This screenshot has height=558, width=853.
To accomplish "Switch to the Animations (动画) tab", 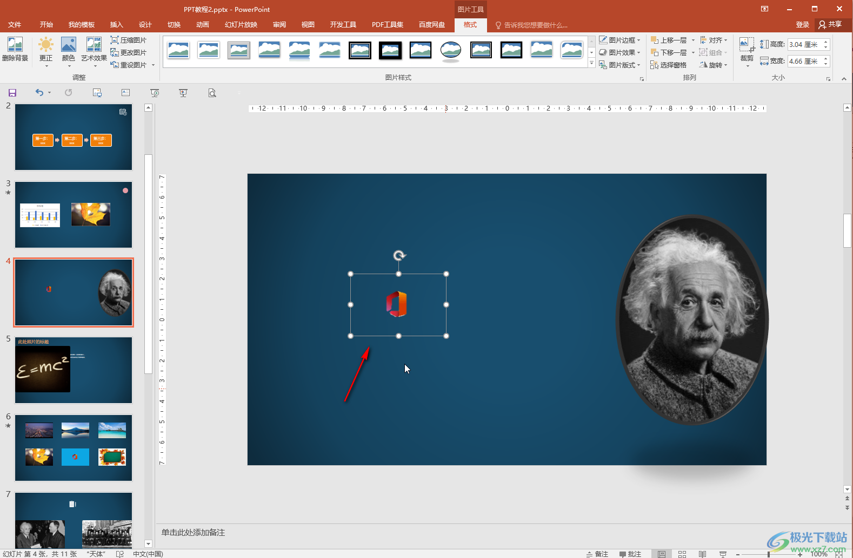I will [203, 25].
